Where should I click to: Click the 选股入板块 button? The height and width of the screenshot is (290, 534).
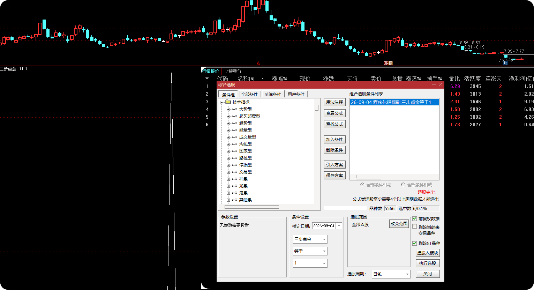pos(428,253)
